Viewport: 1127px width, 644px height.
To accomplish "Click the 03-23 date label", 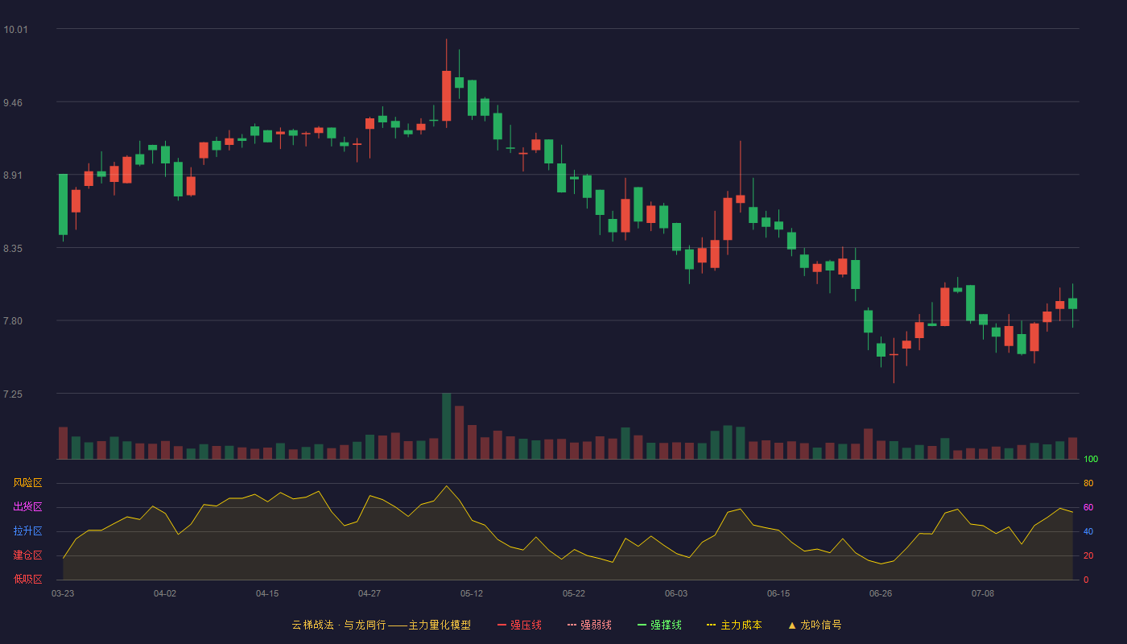I will [63, 593].
